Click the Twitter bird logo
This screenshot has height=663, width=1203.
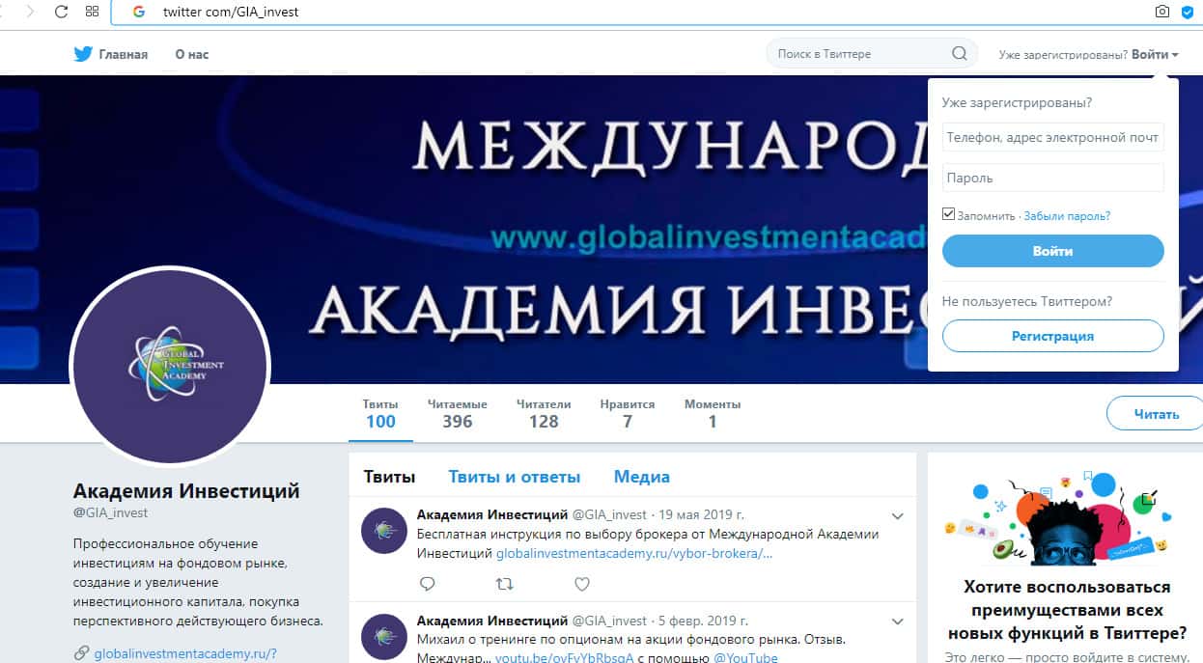click(x=84, y=54)
